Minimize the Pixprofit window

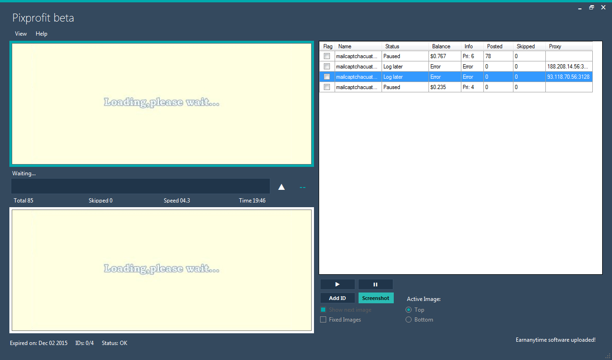tap(580, 7)
